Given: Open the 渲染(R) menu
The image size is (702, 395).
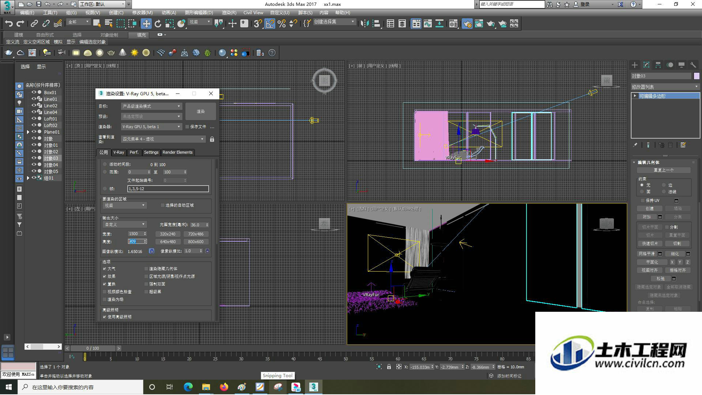Looking at the screenshot, I should click(x=229, y=13).
